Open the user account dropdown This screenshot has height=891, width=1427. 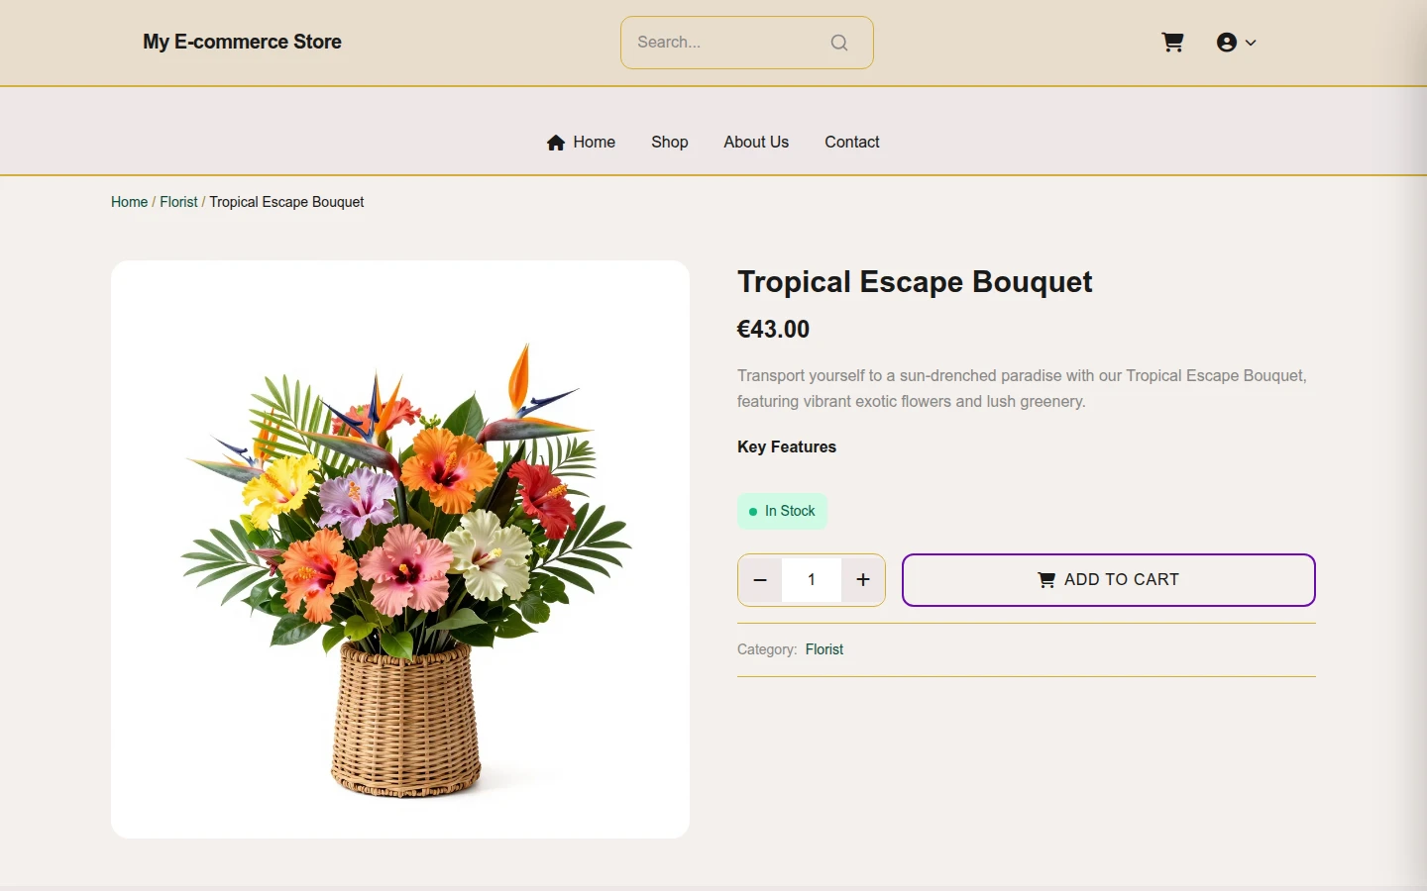[1236, 43]
